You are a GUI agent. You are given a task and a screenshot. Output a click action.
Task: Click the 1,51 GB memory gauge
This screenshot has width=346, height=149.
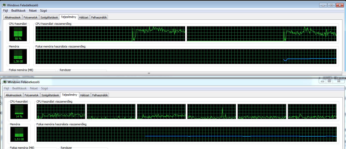click(19, 134)
